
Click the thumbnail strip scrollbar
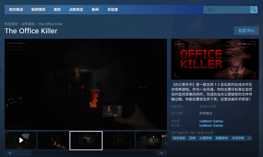(23, 153)
